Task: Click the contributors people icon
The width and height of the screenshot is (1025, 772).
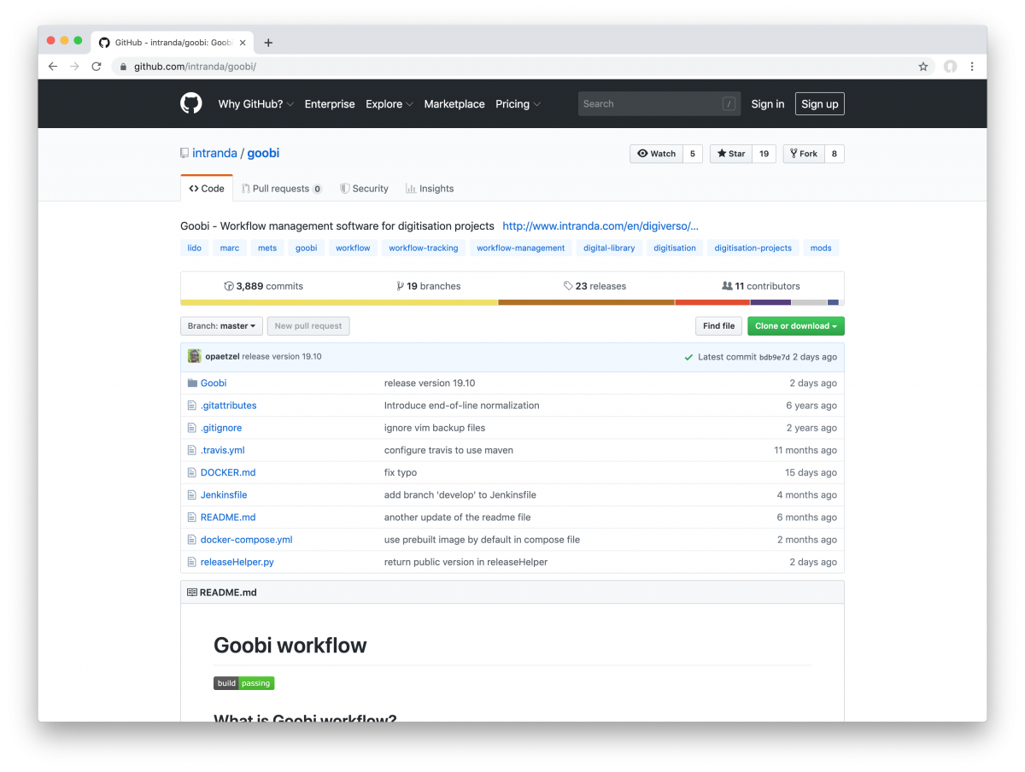Action: (728, 285)
